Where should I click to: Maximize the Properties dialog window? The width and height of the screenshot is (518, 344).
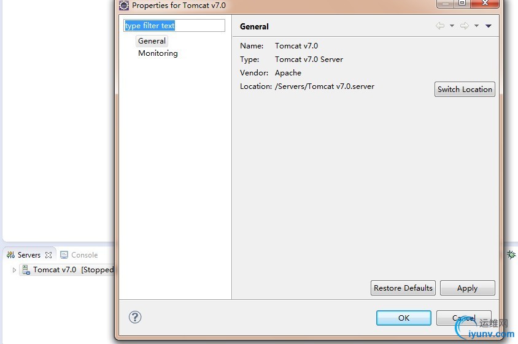point(462,3)
